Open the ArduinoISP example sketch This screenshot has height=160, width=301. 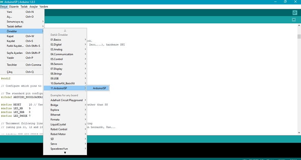pyautogui.click(x=97, y=88)
